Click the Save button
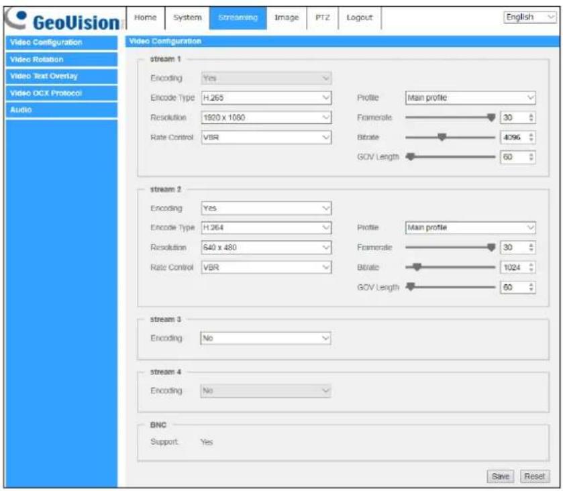The image size is (563, 491). click(501, 476)
